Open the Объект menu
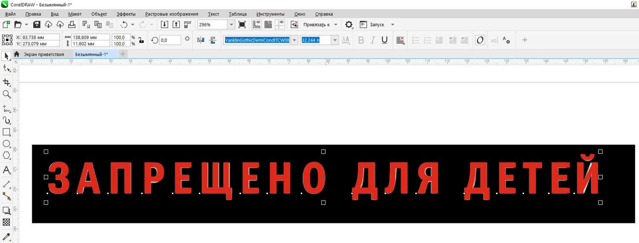 point(99,14)
